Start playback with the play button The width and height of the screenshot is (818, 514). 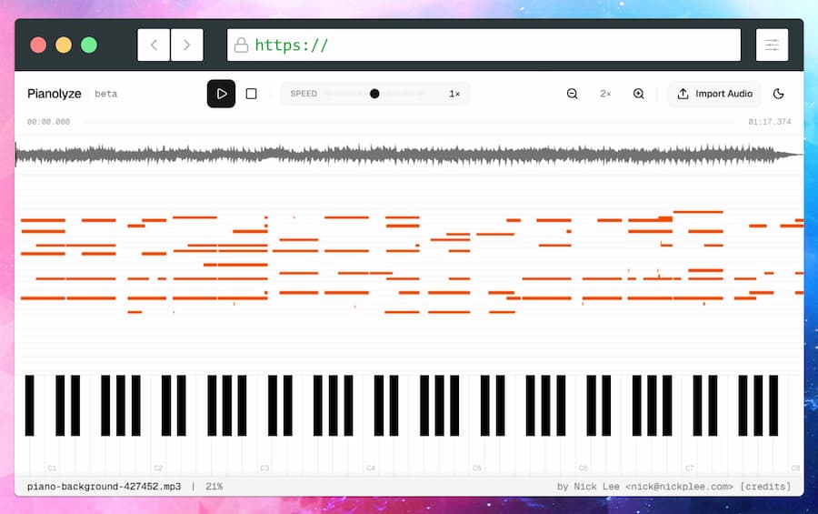(x=221, y=94)
